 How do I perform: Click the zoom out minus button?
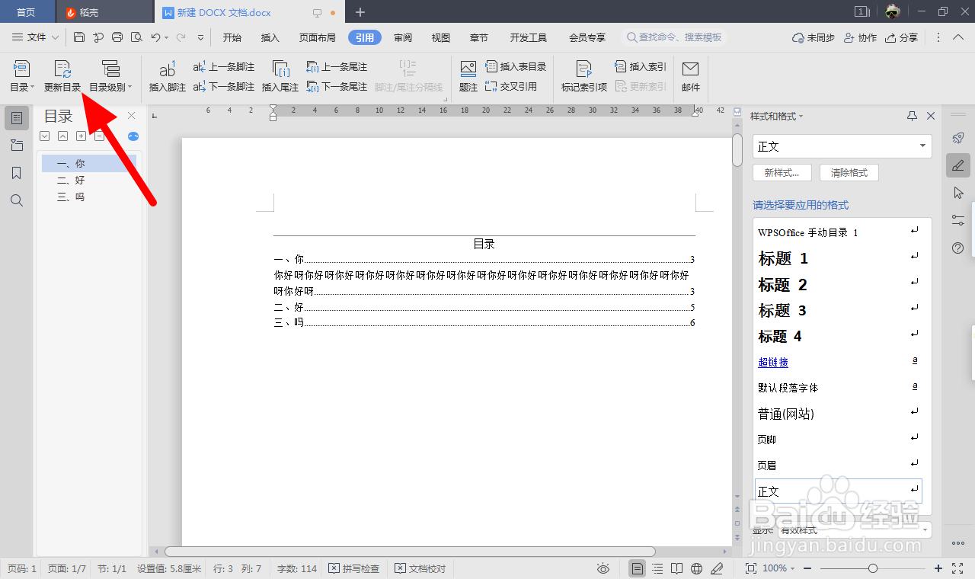point(807,568)
